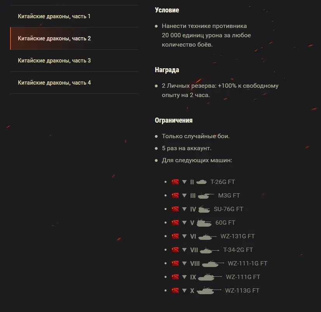Open the WZ-113G FT vehicle link
Viewport: 321px width, 312px height.
(242, 291)
